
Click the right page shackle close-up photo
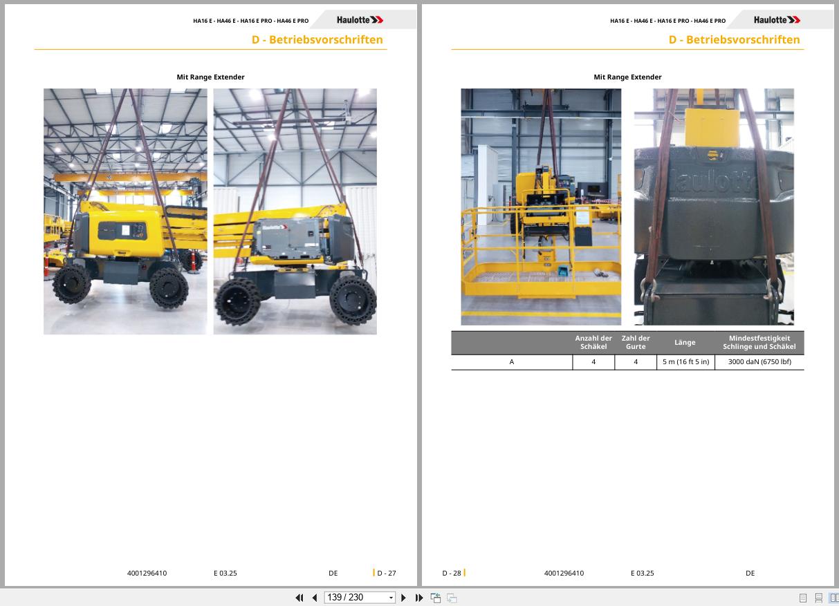(714, 207)
